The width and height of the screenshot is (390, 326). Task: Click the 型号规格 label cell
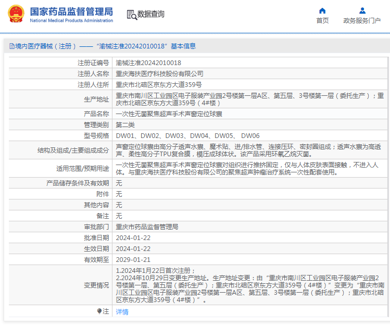(x=61, y=136)
